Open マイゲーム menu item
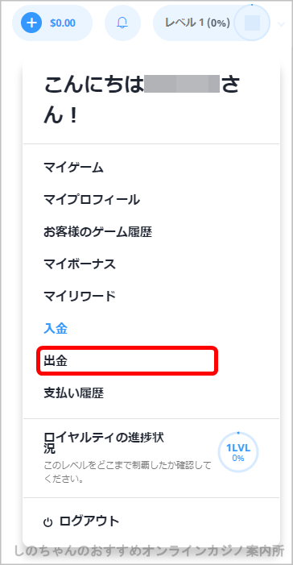The image size is (293, 565). pos(73,168)
